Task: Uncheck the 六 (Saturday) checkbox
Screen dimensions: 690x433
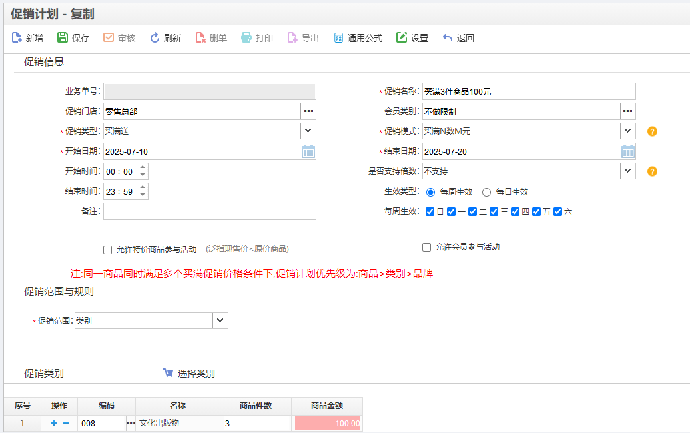Action: (x=557, y=212)
